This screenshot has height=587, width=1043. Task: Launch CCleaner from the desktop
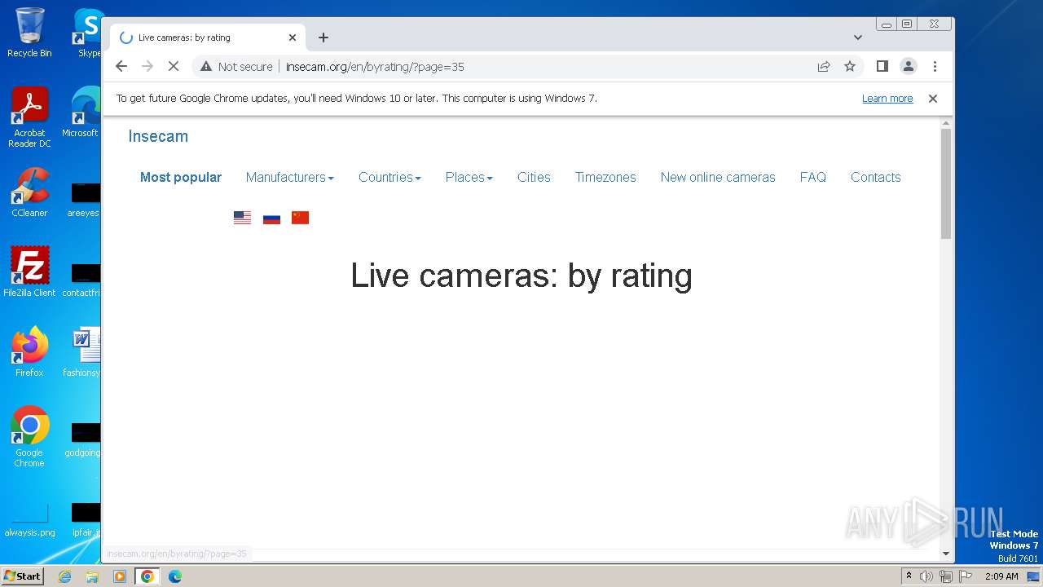[29, 192]
